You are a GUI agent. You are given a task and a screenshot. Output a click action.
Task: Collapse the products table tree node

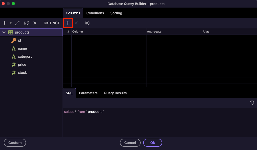click(4, 32)
